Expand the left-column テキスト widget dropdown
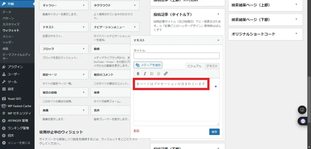 pos(84,27)
